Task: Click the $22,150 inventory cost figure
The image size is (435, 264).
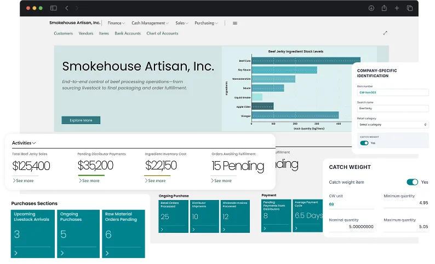Action: 161,166
